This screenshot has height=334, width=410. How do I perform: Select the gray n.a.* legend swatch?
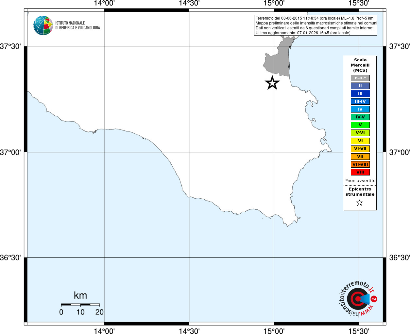click(x=360, y=78)
